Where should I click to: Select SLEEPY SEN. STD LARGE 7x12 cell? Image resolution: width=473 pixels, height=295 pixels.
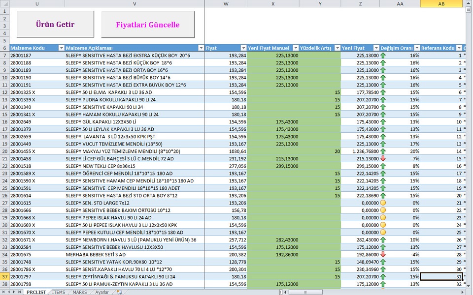(x=135, y=203)
